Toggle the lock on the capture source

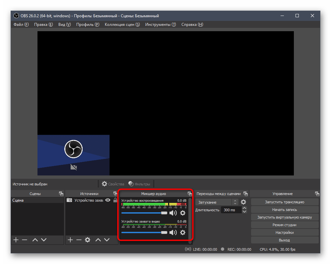[x=115, y=200]
